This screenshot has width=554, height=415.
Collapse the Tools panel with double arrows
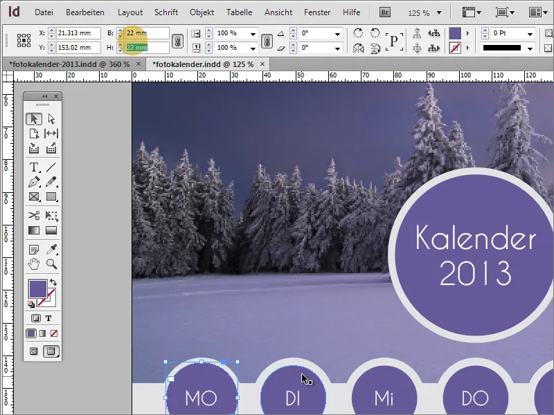44,96
